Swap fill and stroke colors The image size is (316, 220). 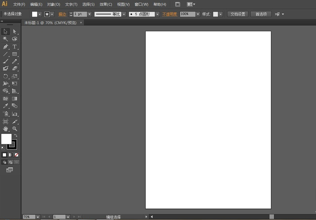[16, 135]
